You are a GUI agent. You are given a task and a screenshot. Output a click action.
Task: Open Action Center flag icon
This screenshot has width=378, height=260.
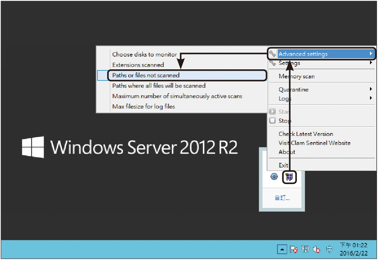coord(294,249)
